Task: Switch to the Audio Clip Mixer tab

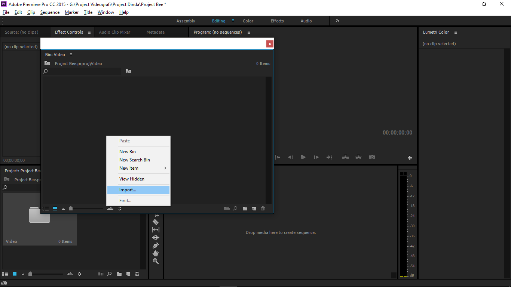Action: click(x=114, y=32)
